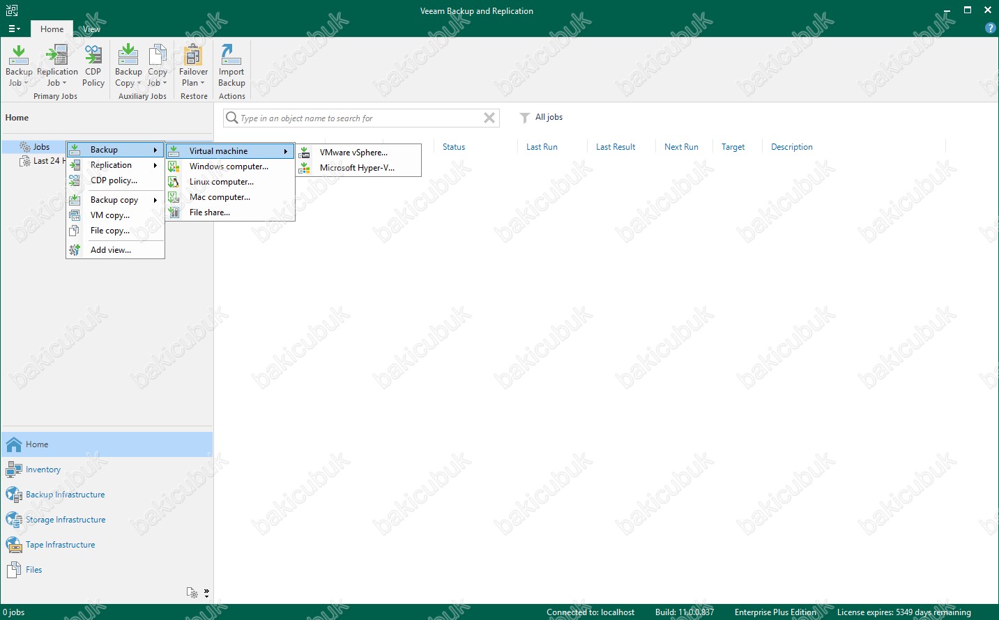Click the Connected to: localhost status
Viewport: 999px width, 620px height.
pos(590,612)
